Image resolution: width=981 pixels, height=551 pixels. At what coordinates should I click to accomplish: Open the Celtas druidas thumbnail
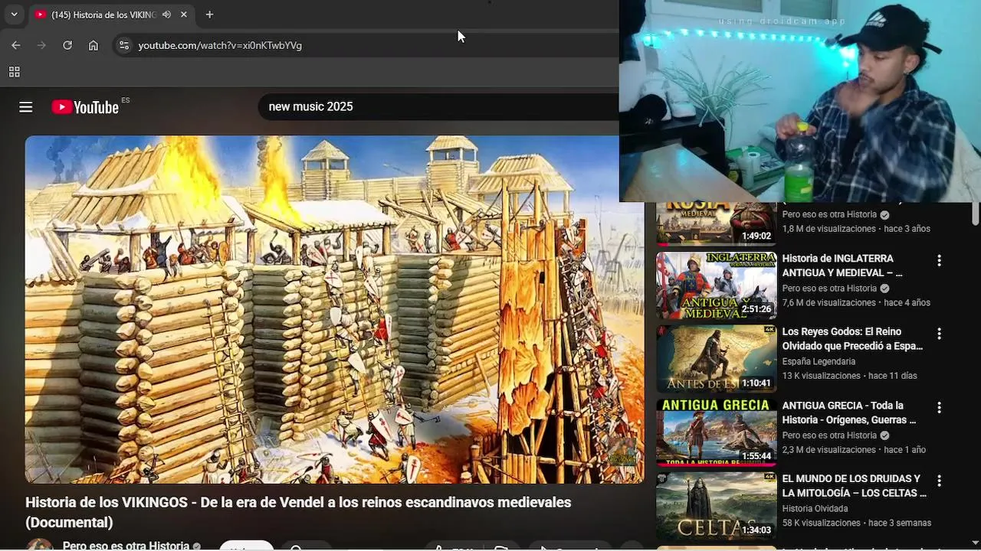(x=716, y=506)
